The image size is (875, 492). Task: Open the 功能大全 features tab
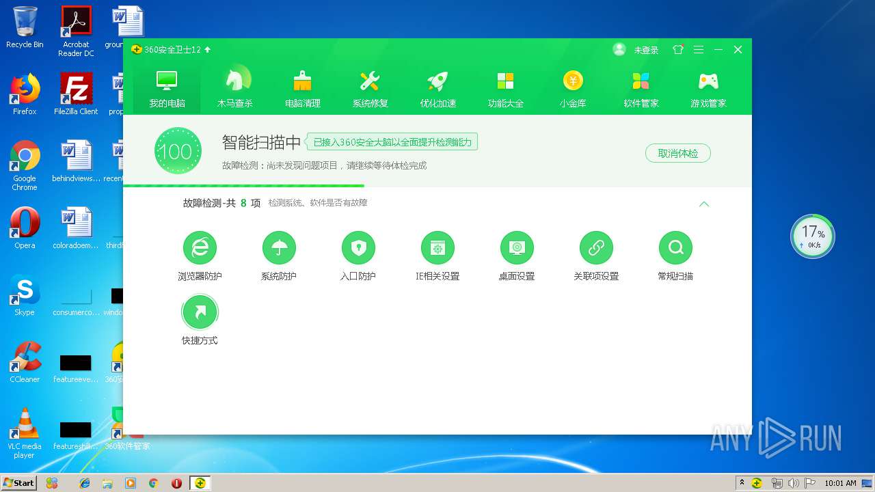point(505,89)
